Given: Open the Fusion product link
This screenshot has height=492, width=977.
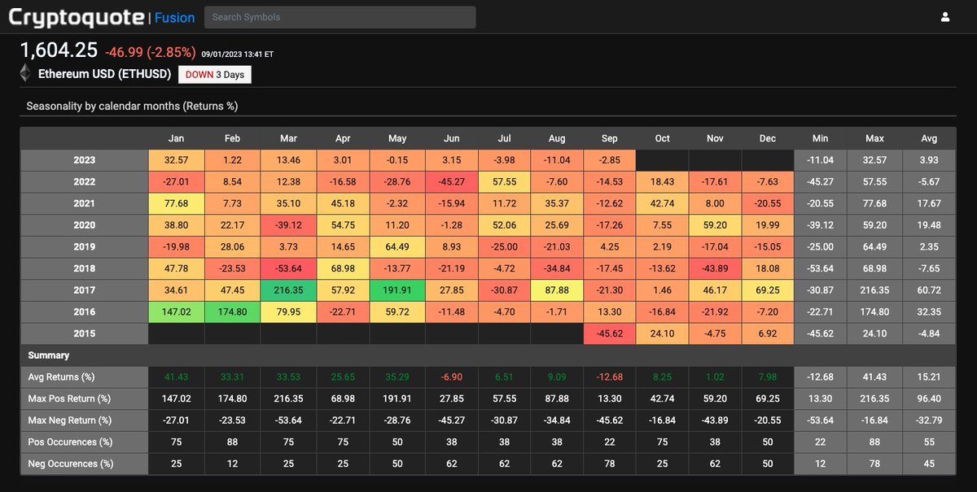Looking at the screenshot, I should pyautogui.click(x=174, y=17).
